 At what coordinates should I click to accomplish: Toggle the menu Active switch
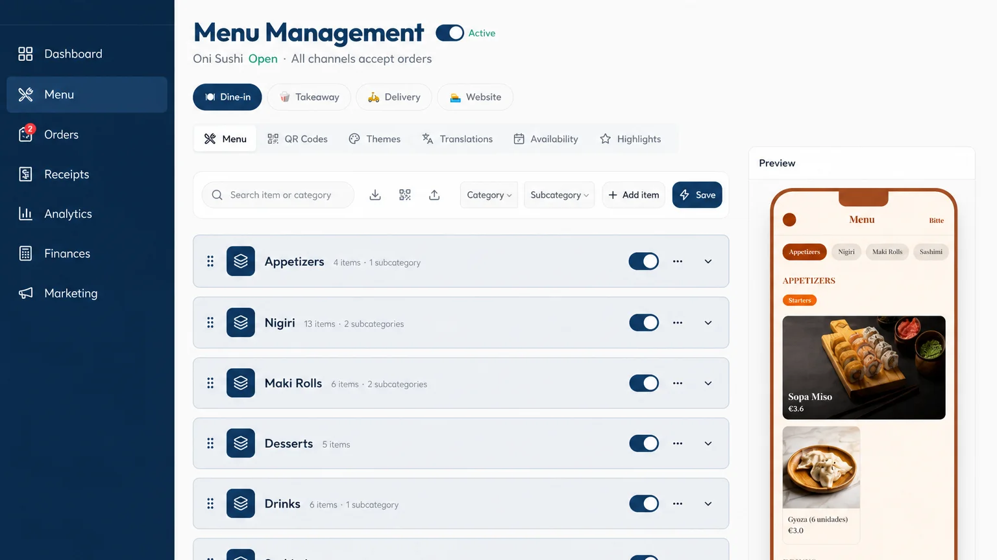[450, 33]
